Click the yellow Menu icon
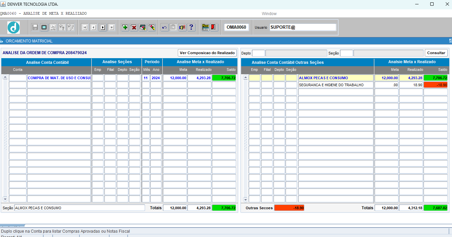 coord(205,27)
